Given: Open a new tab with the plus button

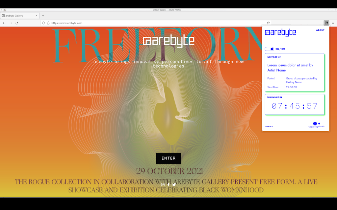Looking at the screenshot, I should [x=43, y=16].
